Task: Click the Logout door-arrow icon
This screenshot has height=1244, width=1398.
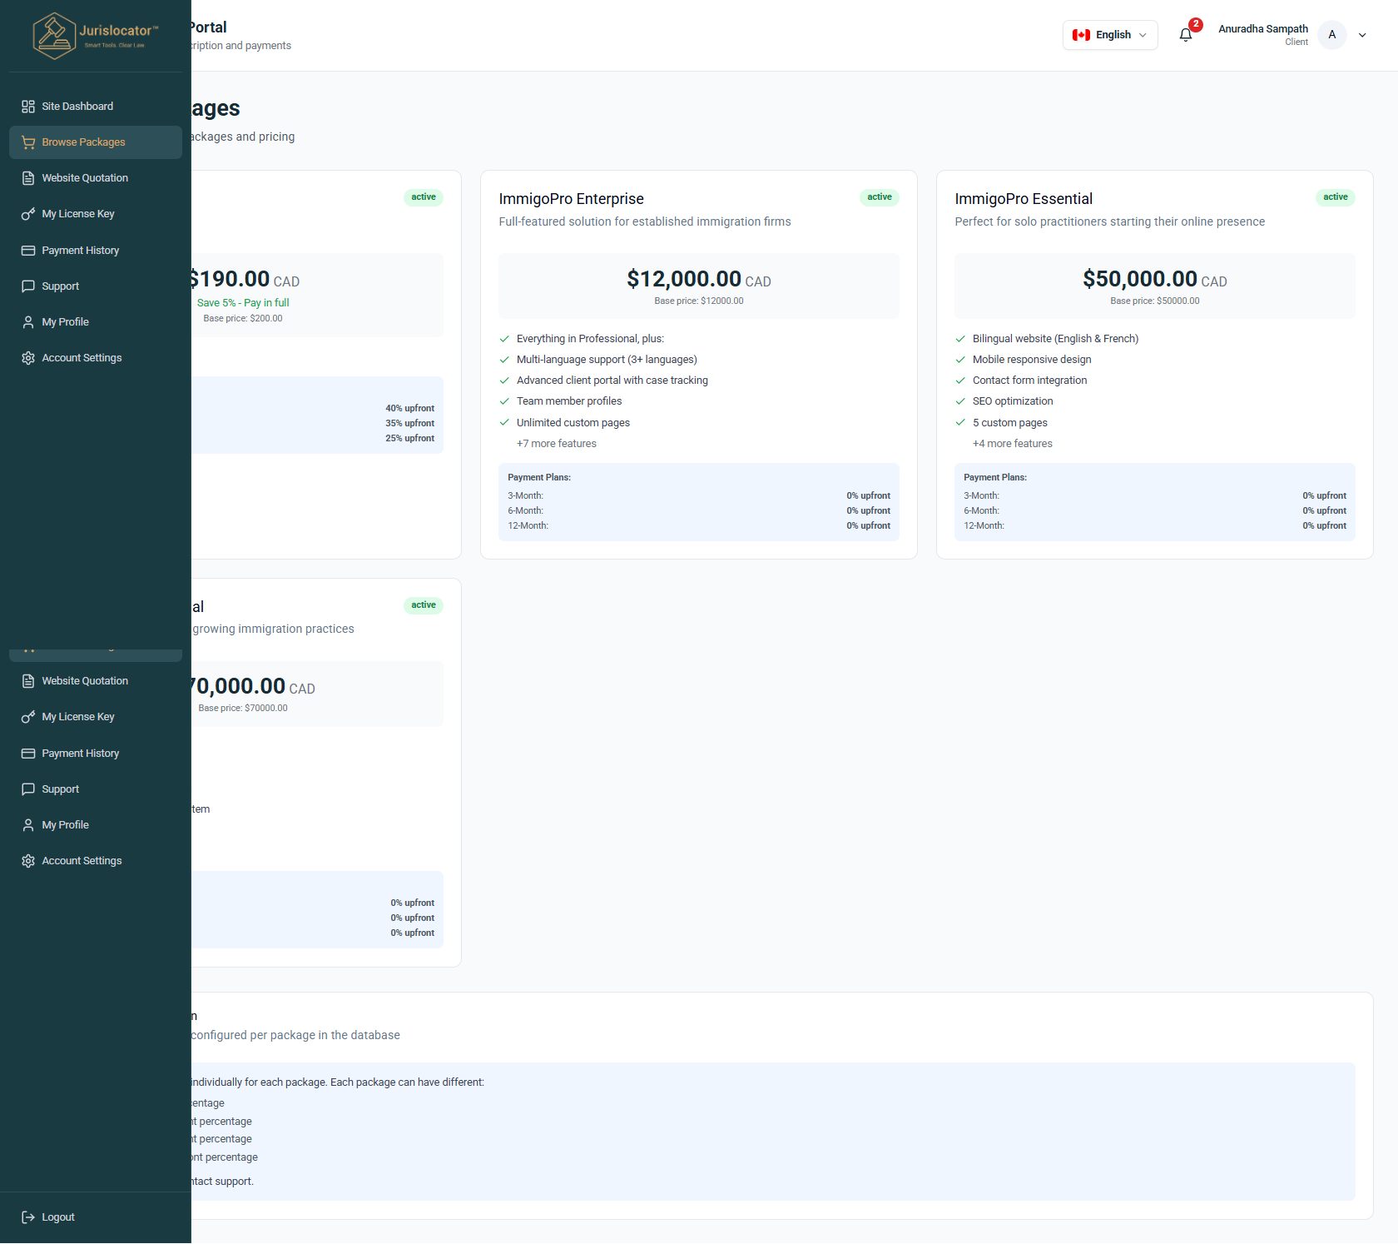Action: tap(28, 1217)
